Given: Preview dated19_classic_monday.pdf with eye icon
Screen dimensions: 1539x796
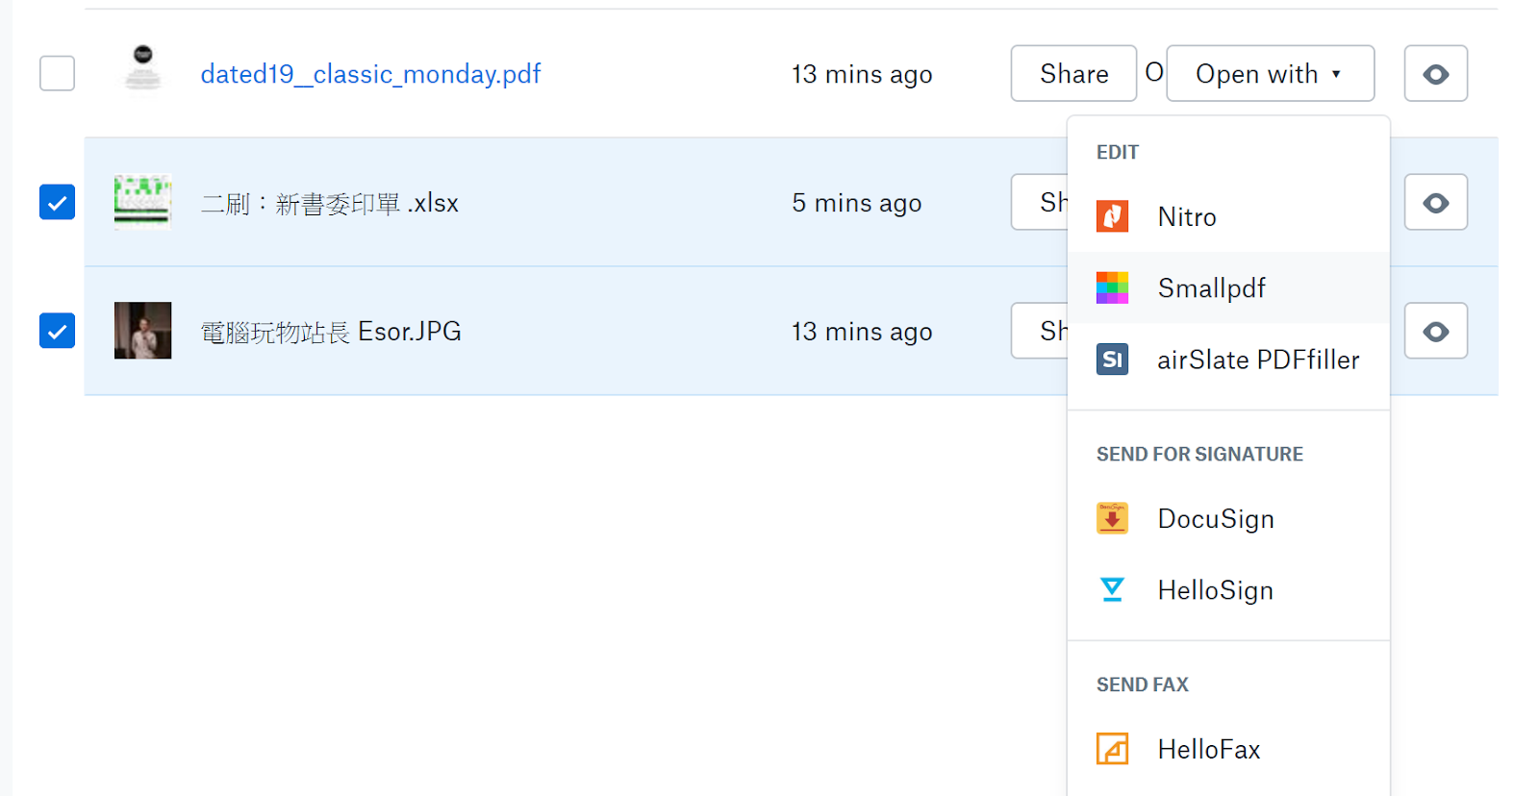Looking at the screenshot, I should click(1435, 74).
